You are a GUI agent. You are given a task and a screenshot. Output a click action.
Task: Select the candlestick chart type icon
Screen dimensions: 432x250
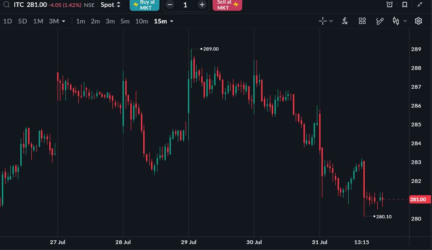pyautogui.click(x=396, y=21)
